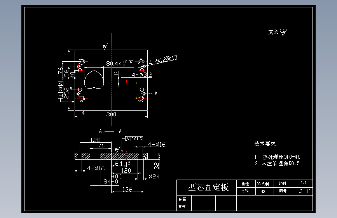Select the 班级 cell in title block
Image resolution: width=337 pixels, height=218 pixels.
(x=245, y=184)
